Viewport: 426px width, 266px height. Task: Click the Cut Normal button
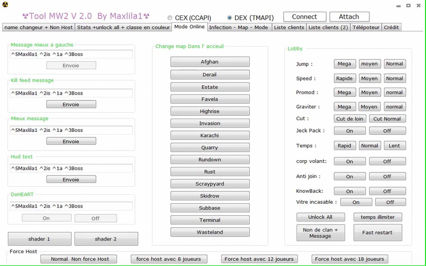coord(388,119)
